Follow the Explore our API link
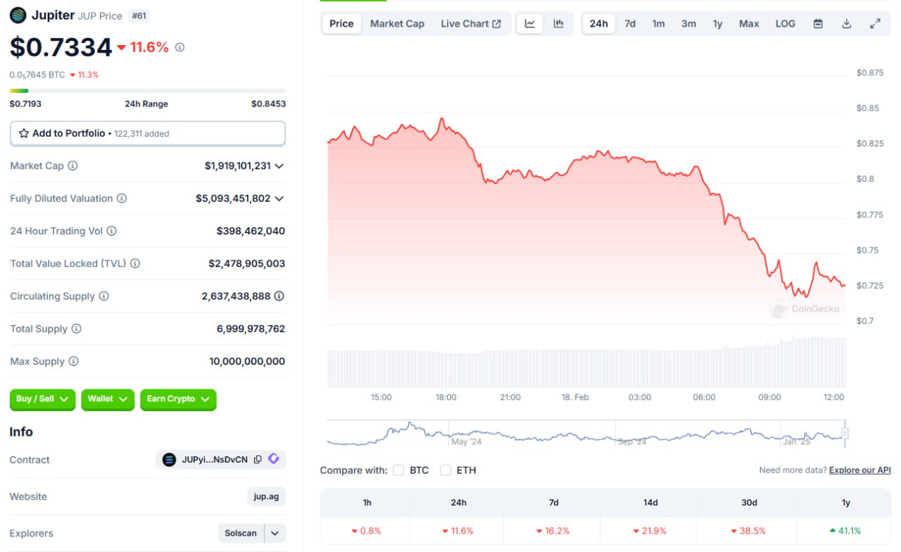This screenshot has width=901, height=552. click(x=860, y=470)
